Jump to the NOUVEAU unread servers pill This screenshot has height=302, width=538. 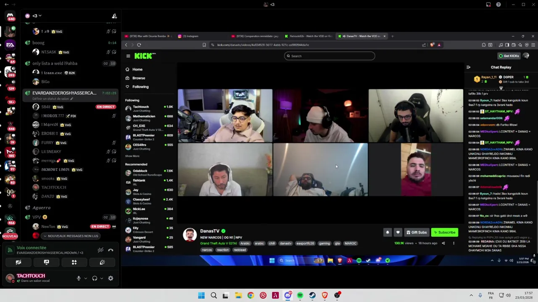tap(10, 236)
